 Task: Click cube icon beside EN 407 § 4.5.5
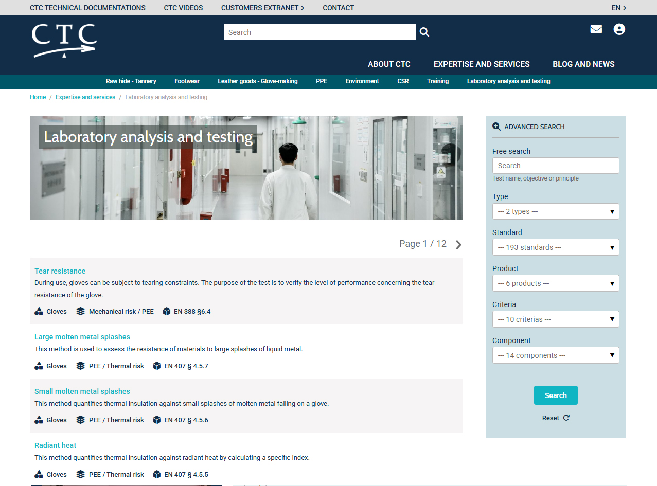[x=157, y=474]
